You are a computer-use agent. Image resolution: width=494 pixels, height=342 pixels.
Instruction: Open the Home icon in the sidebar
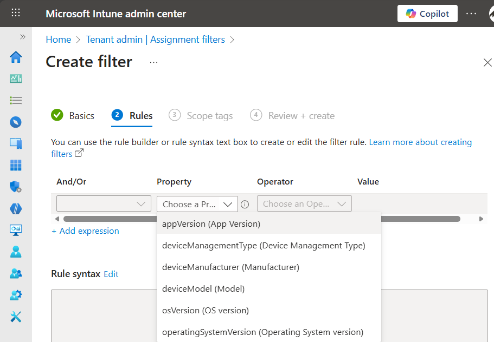tap(16, 57)
